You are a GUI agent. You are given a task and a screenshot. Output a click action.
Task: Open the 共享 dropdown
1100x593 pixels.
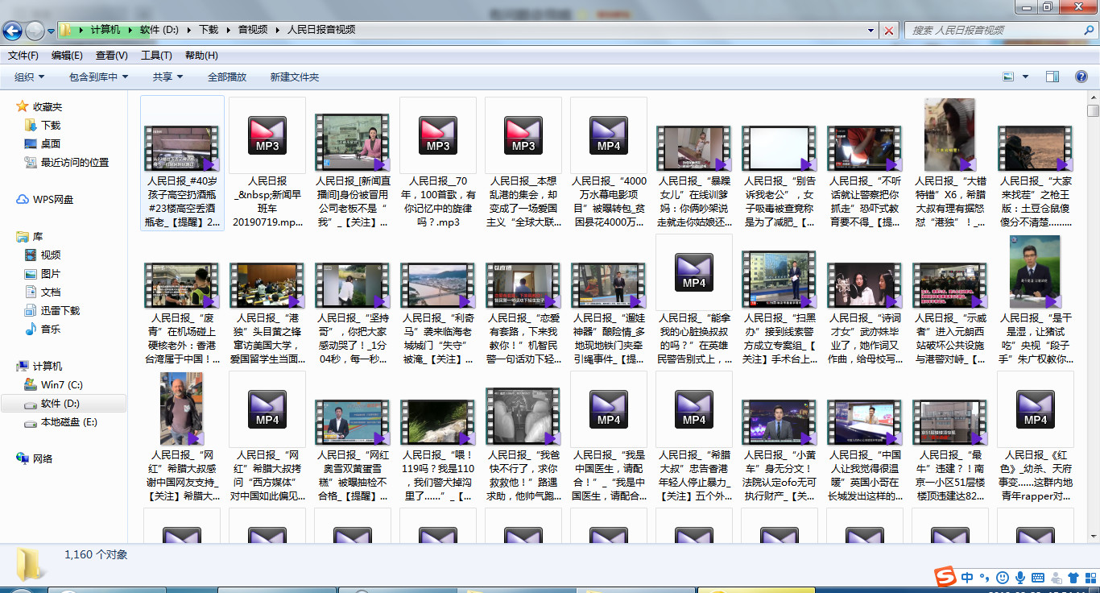point(168,77)
